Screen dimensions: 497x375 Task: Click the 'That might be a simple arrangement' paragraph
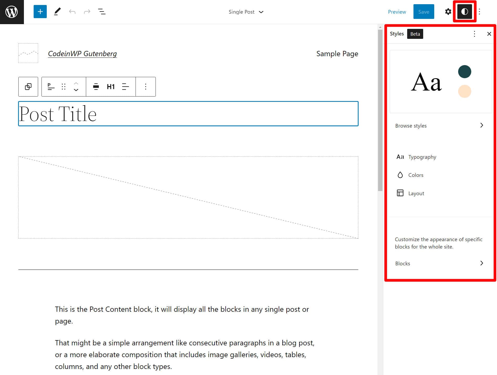[x=185, y=355]
